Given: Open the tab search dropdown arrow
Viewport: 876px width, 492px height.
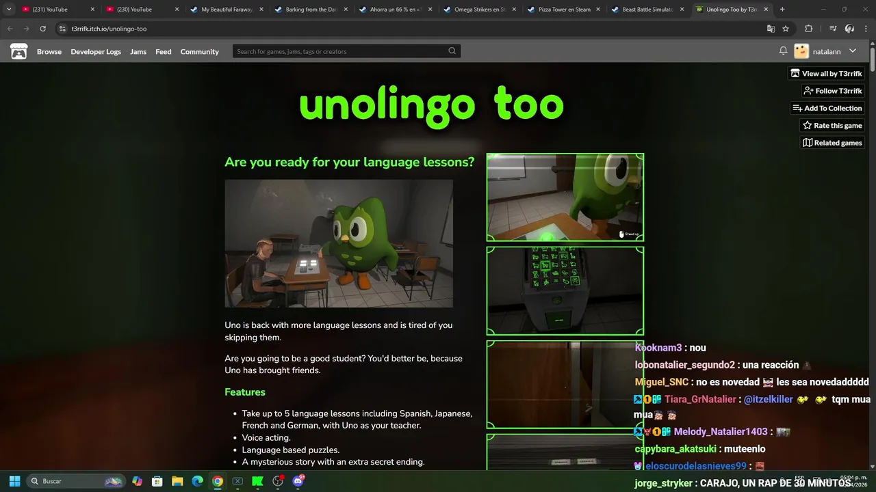Looking at the screenshot, I should click(x=8, y=10).
